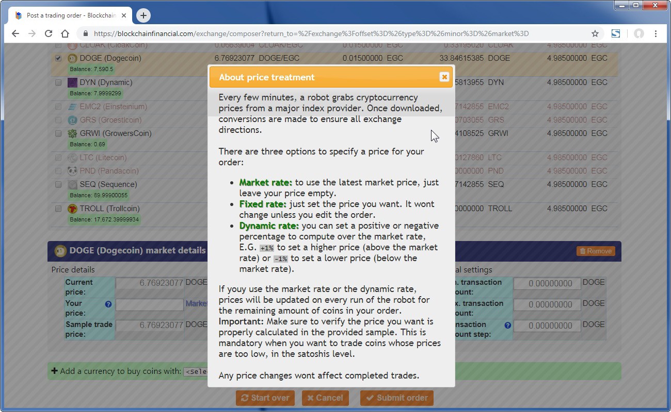Viewport: 671px width, 412px height.
Task: Open the add currency select dropdown
Action: tap(196, 371)
